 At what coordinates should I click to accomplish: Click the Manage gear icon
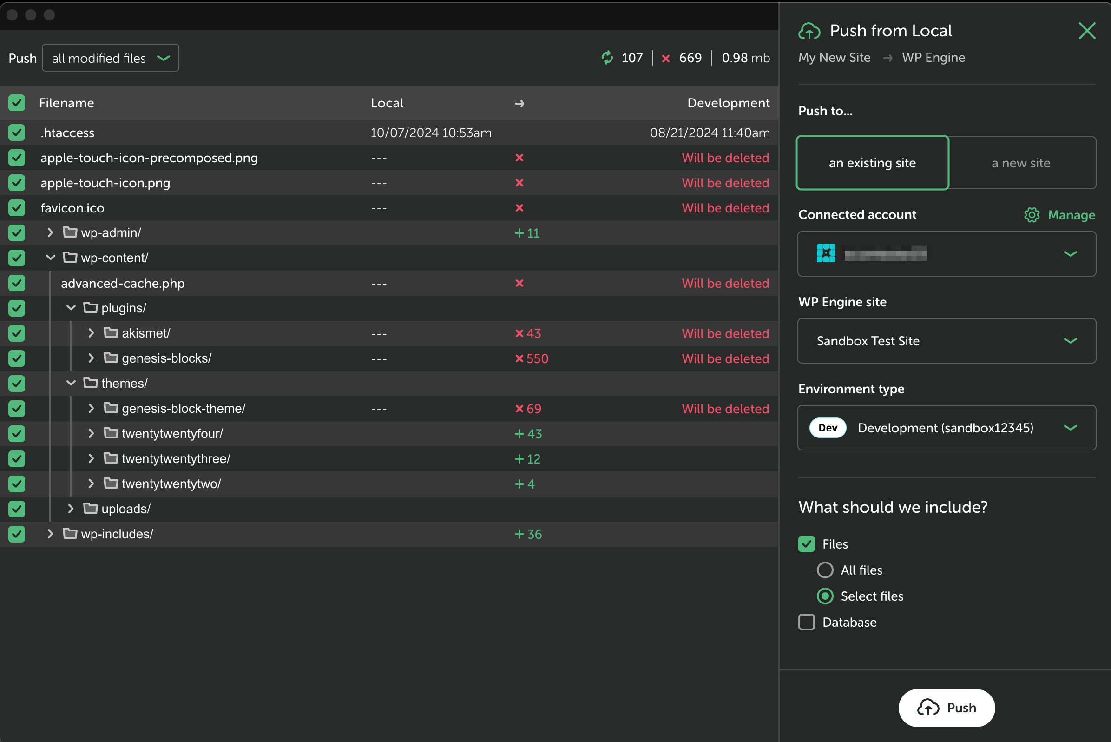(1032, 215)
